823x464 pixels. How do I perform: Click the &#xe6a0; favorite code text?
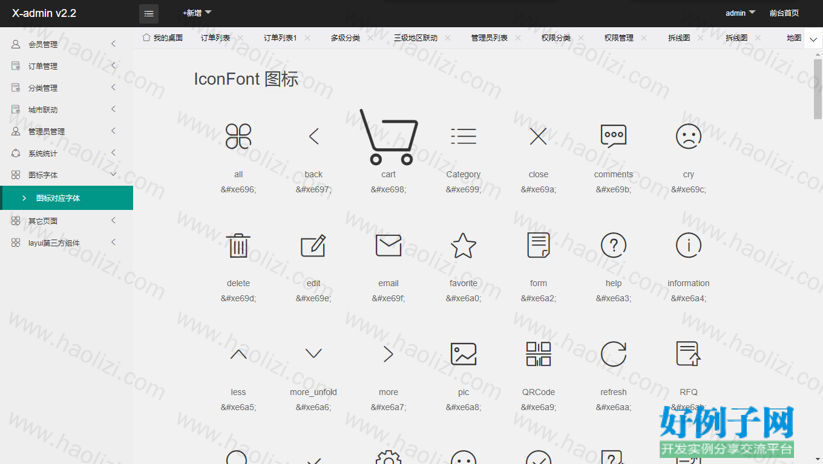point(464,298)
